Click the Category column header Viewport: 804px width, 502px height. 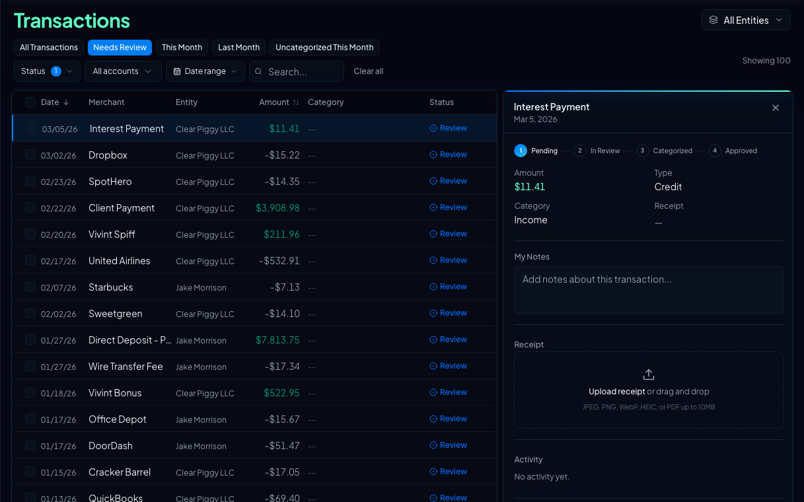click(x=326, y=102)
